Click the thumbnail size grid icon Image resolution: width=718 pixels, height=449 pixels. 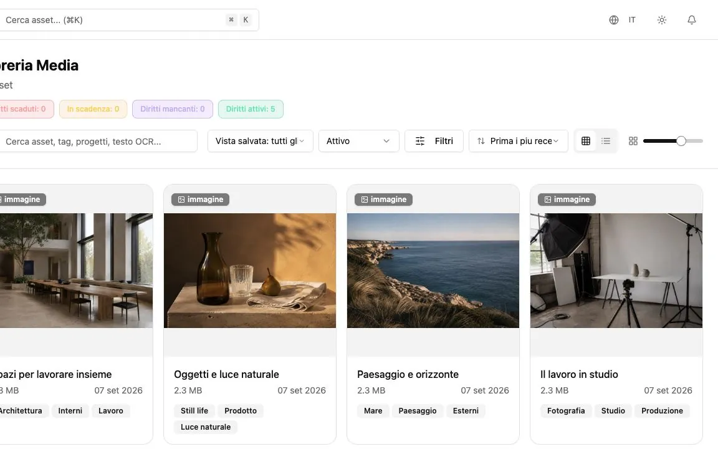(x=633, y=141)
